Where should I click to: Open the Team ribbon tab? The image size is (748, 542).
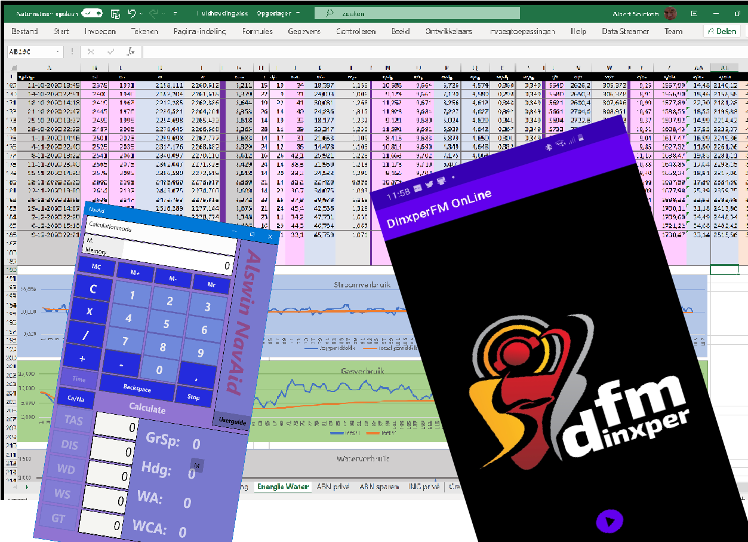(673, 32)
